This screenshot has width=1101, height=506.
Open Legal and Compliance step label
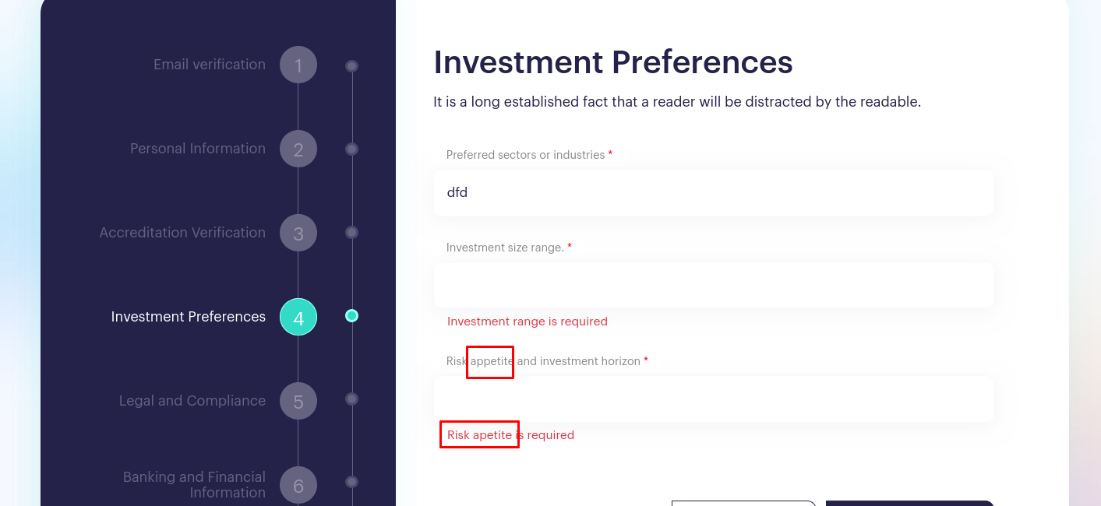coord(192,401)
